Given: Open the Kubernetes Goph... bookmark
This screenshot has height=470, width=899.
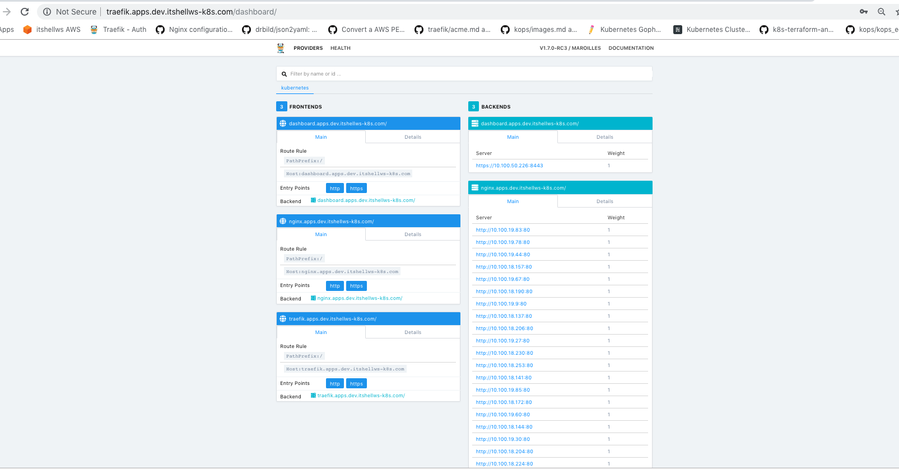Looking at the screenshot, I should point(624,30).
